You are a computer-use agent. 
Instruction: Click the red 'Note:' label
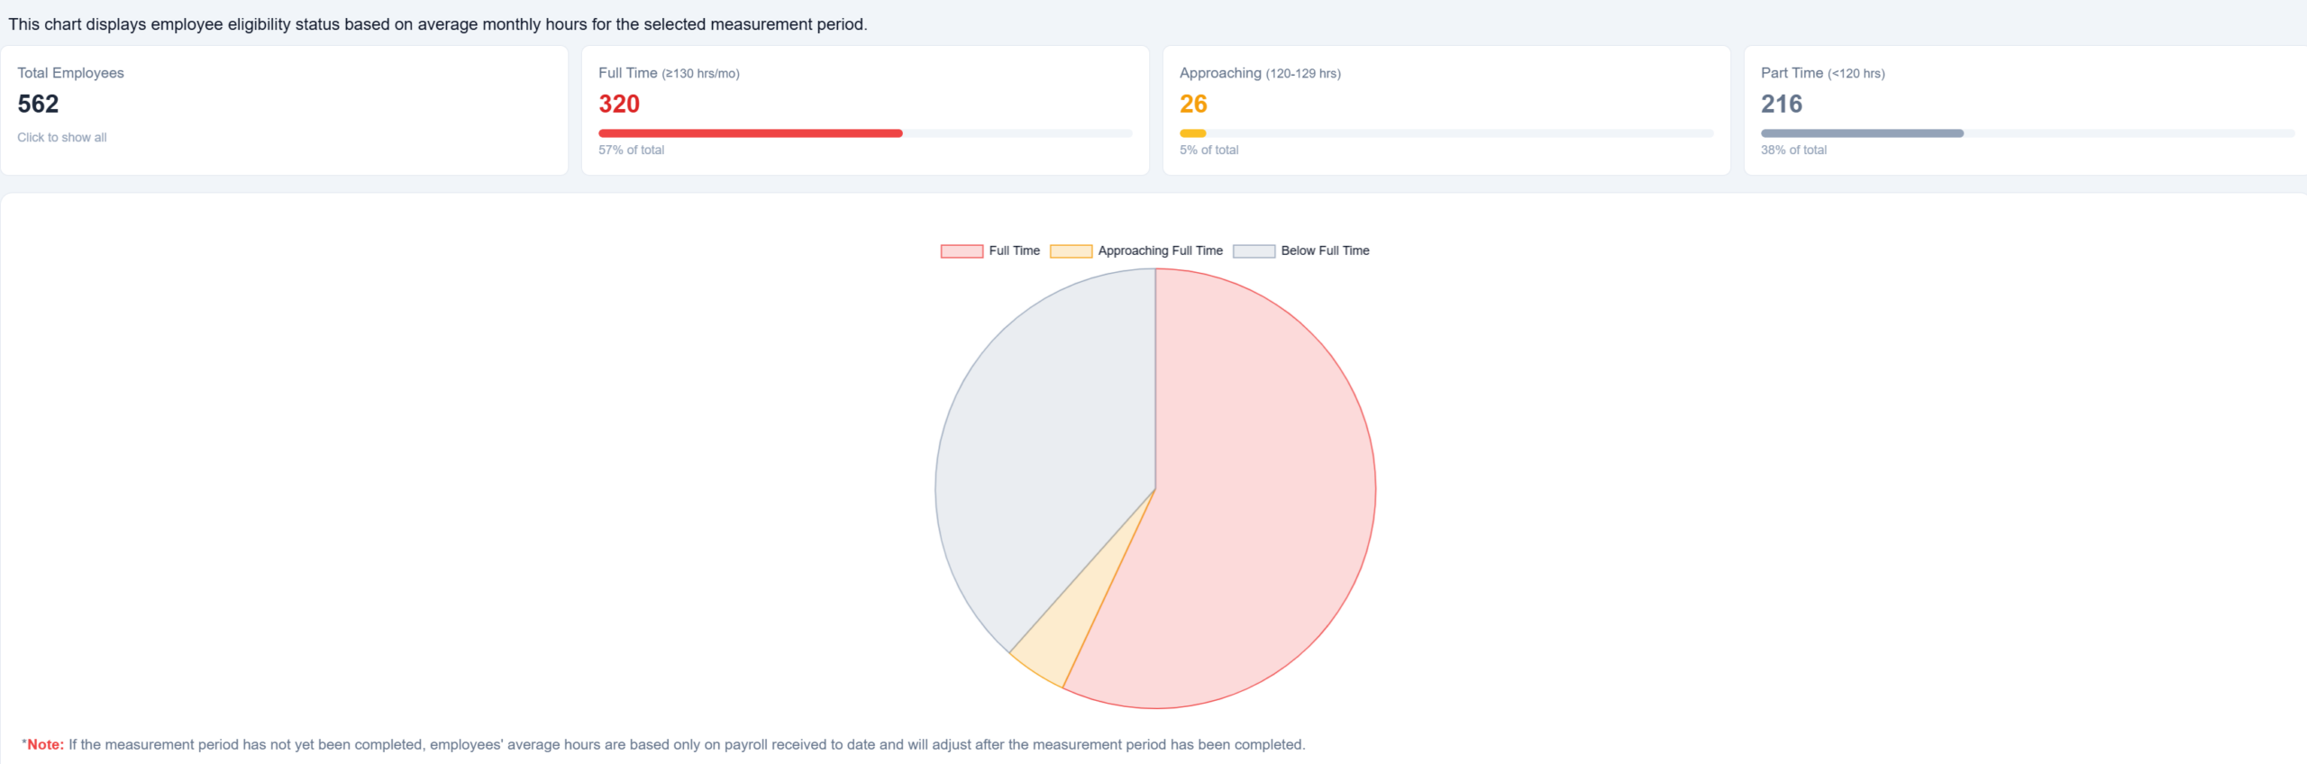click(x=45, y=745)
